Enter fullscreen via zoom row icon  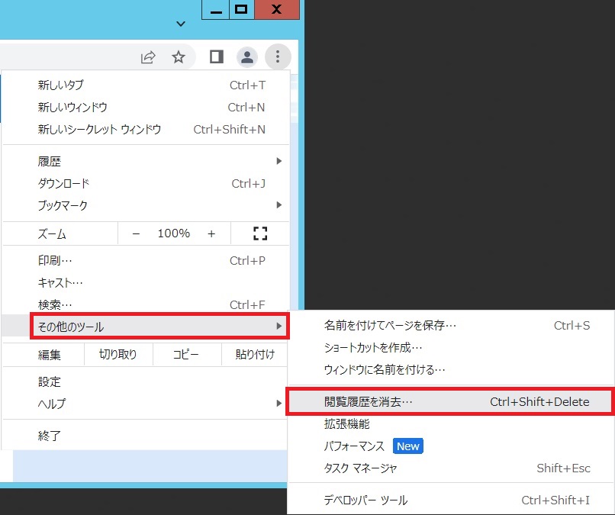tap(259, 233)
